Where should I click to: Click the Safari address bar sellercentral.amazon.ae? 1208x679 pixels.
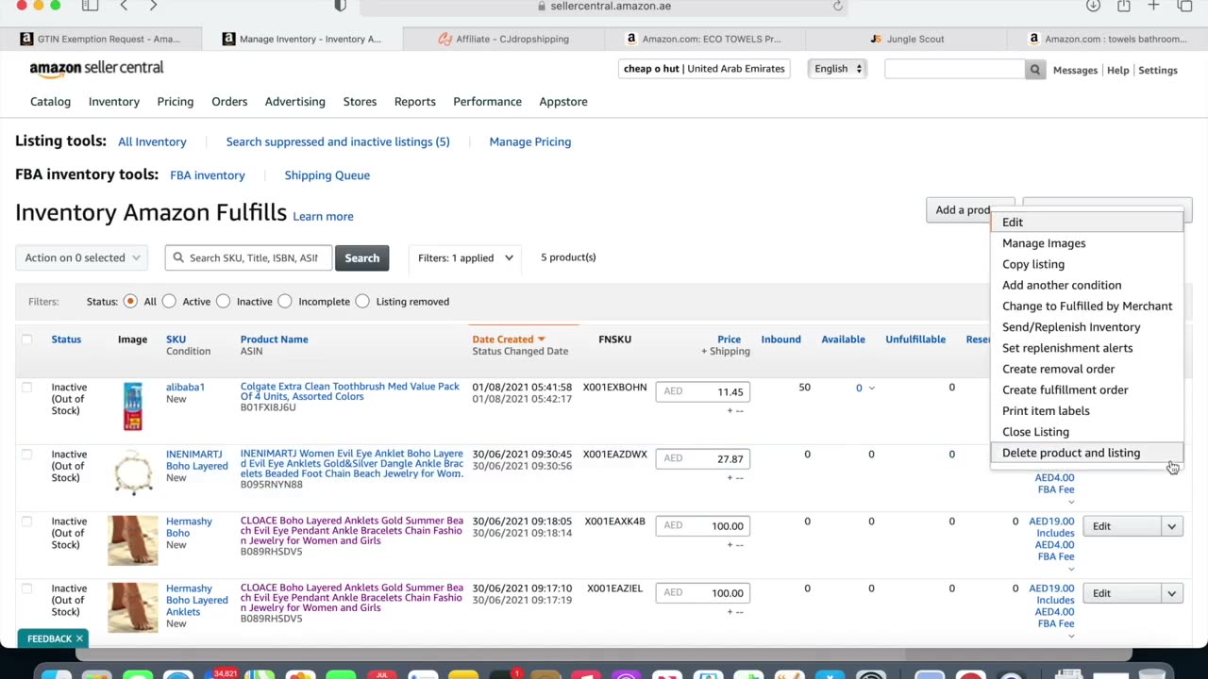click(x=604, y=6)
